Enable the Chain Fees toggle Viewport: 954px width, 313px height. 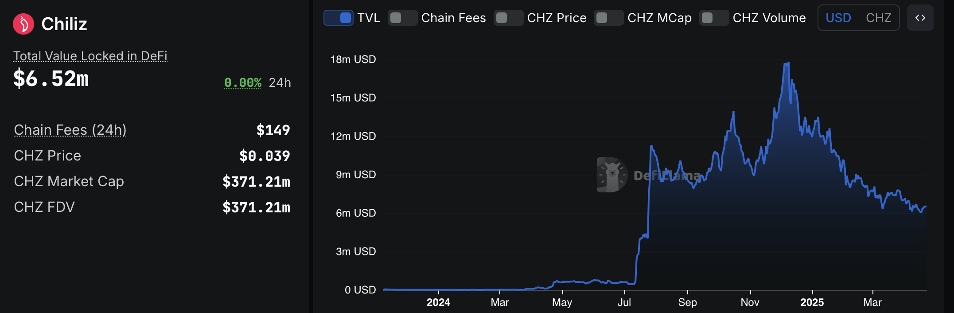coord(402,18)
